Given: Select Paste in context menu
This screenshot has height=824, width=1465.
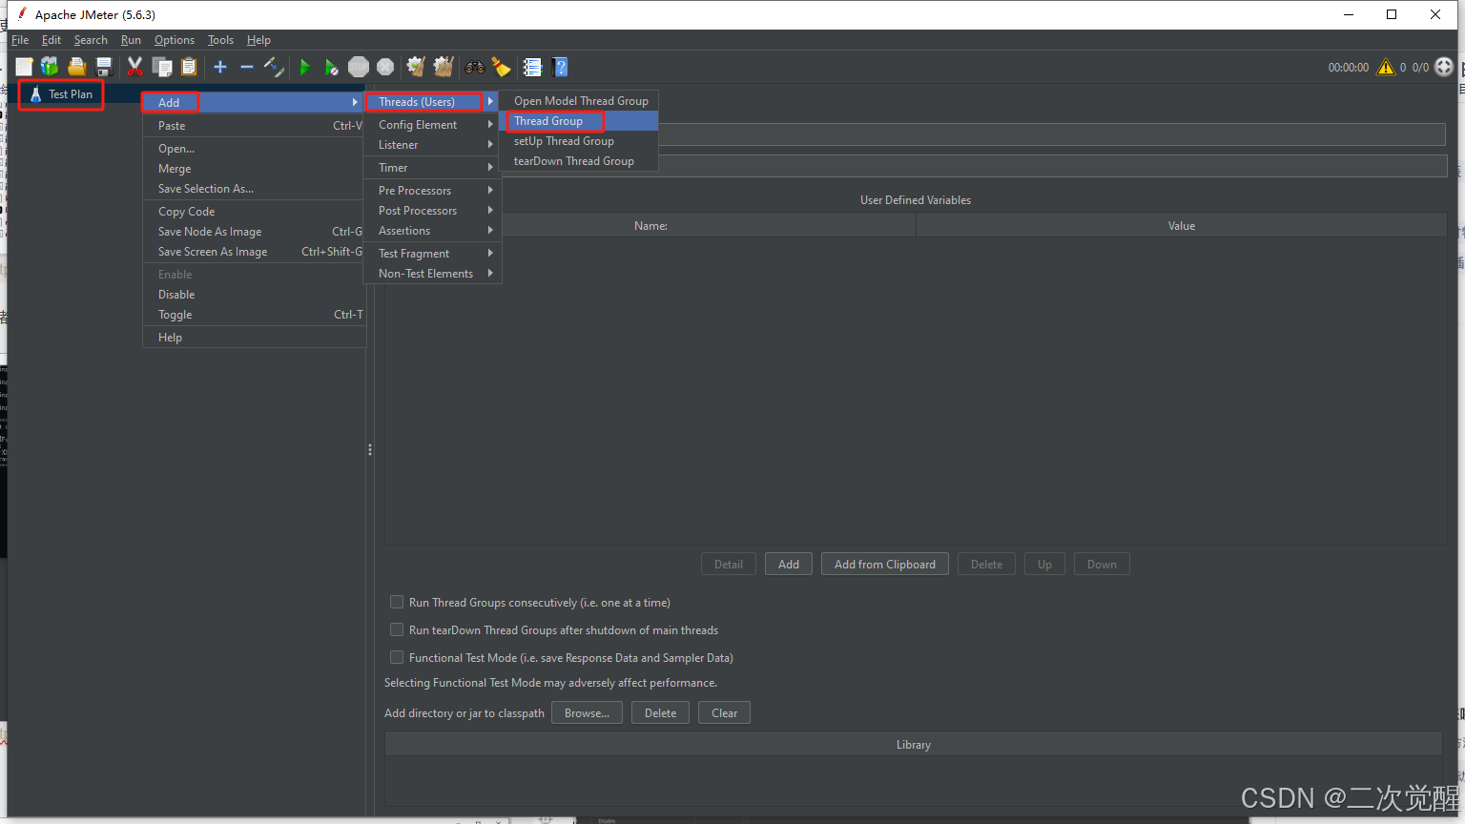Looking at the screenshot, I should 253,126.
